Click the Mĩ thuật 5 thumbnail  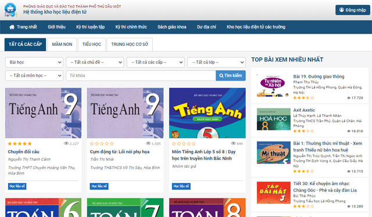coord(274,153)
